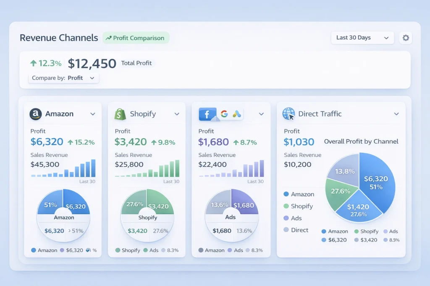Open the Compare by Profit selector
430x286 pixels.
(x=63, y=78)
